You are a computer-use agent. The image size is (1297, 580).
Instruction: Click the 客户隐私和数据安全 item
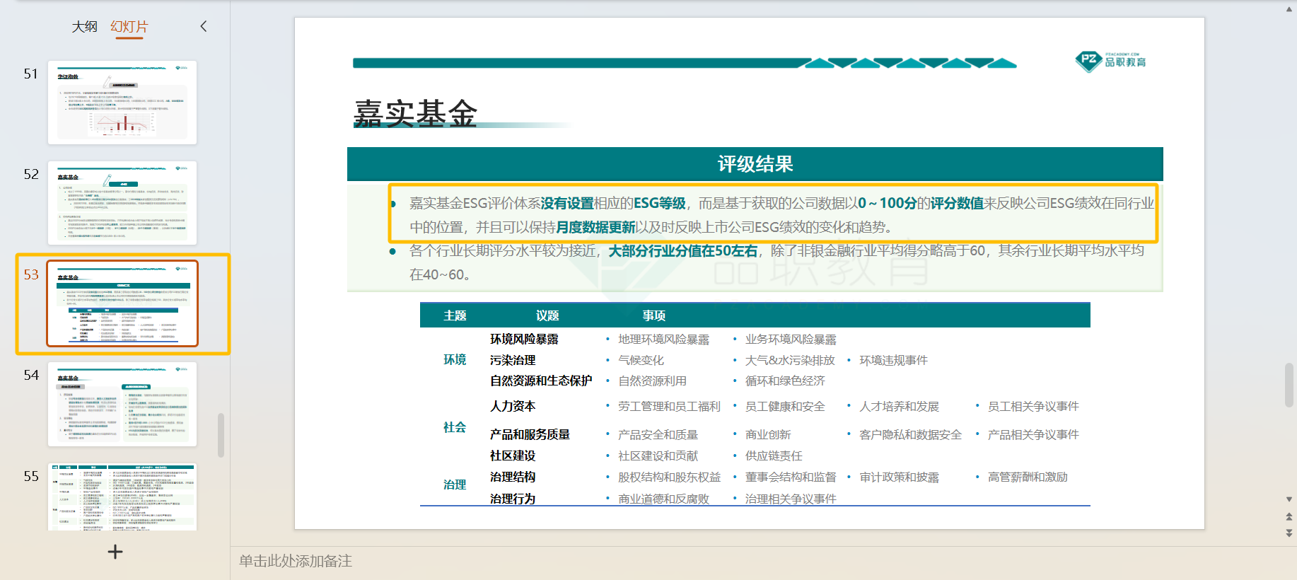click(x=910, y=435)
